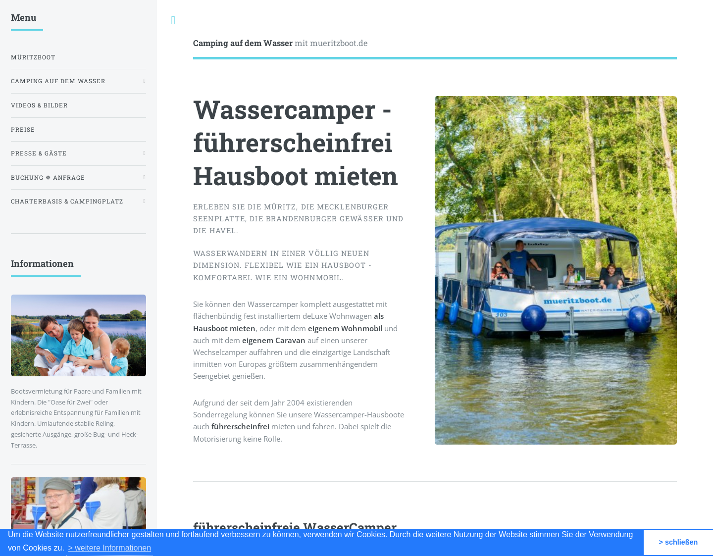Image resolution: width=713 pixels, height=556 pixels.
Task: Click the header 'Camping auf dem Wasser' logo text
Action: [243, 43]
